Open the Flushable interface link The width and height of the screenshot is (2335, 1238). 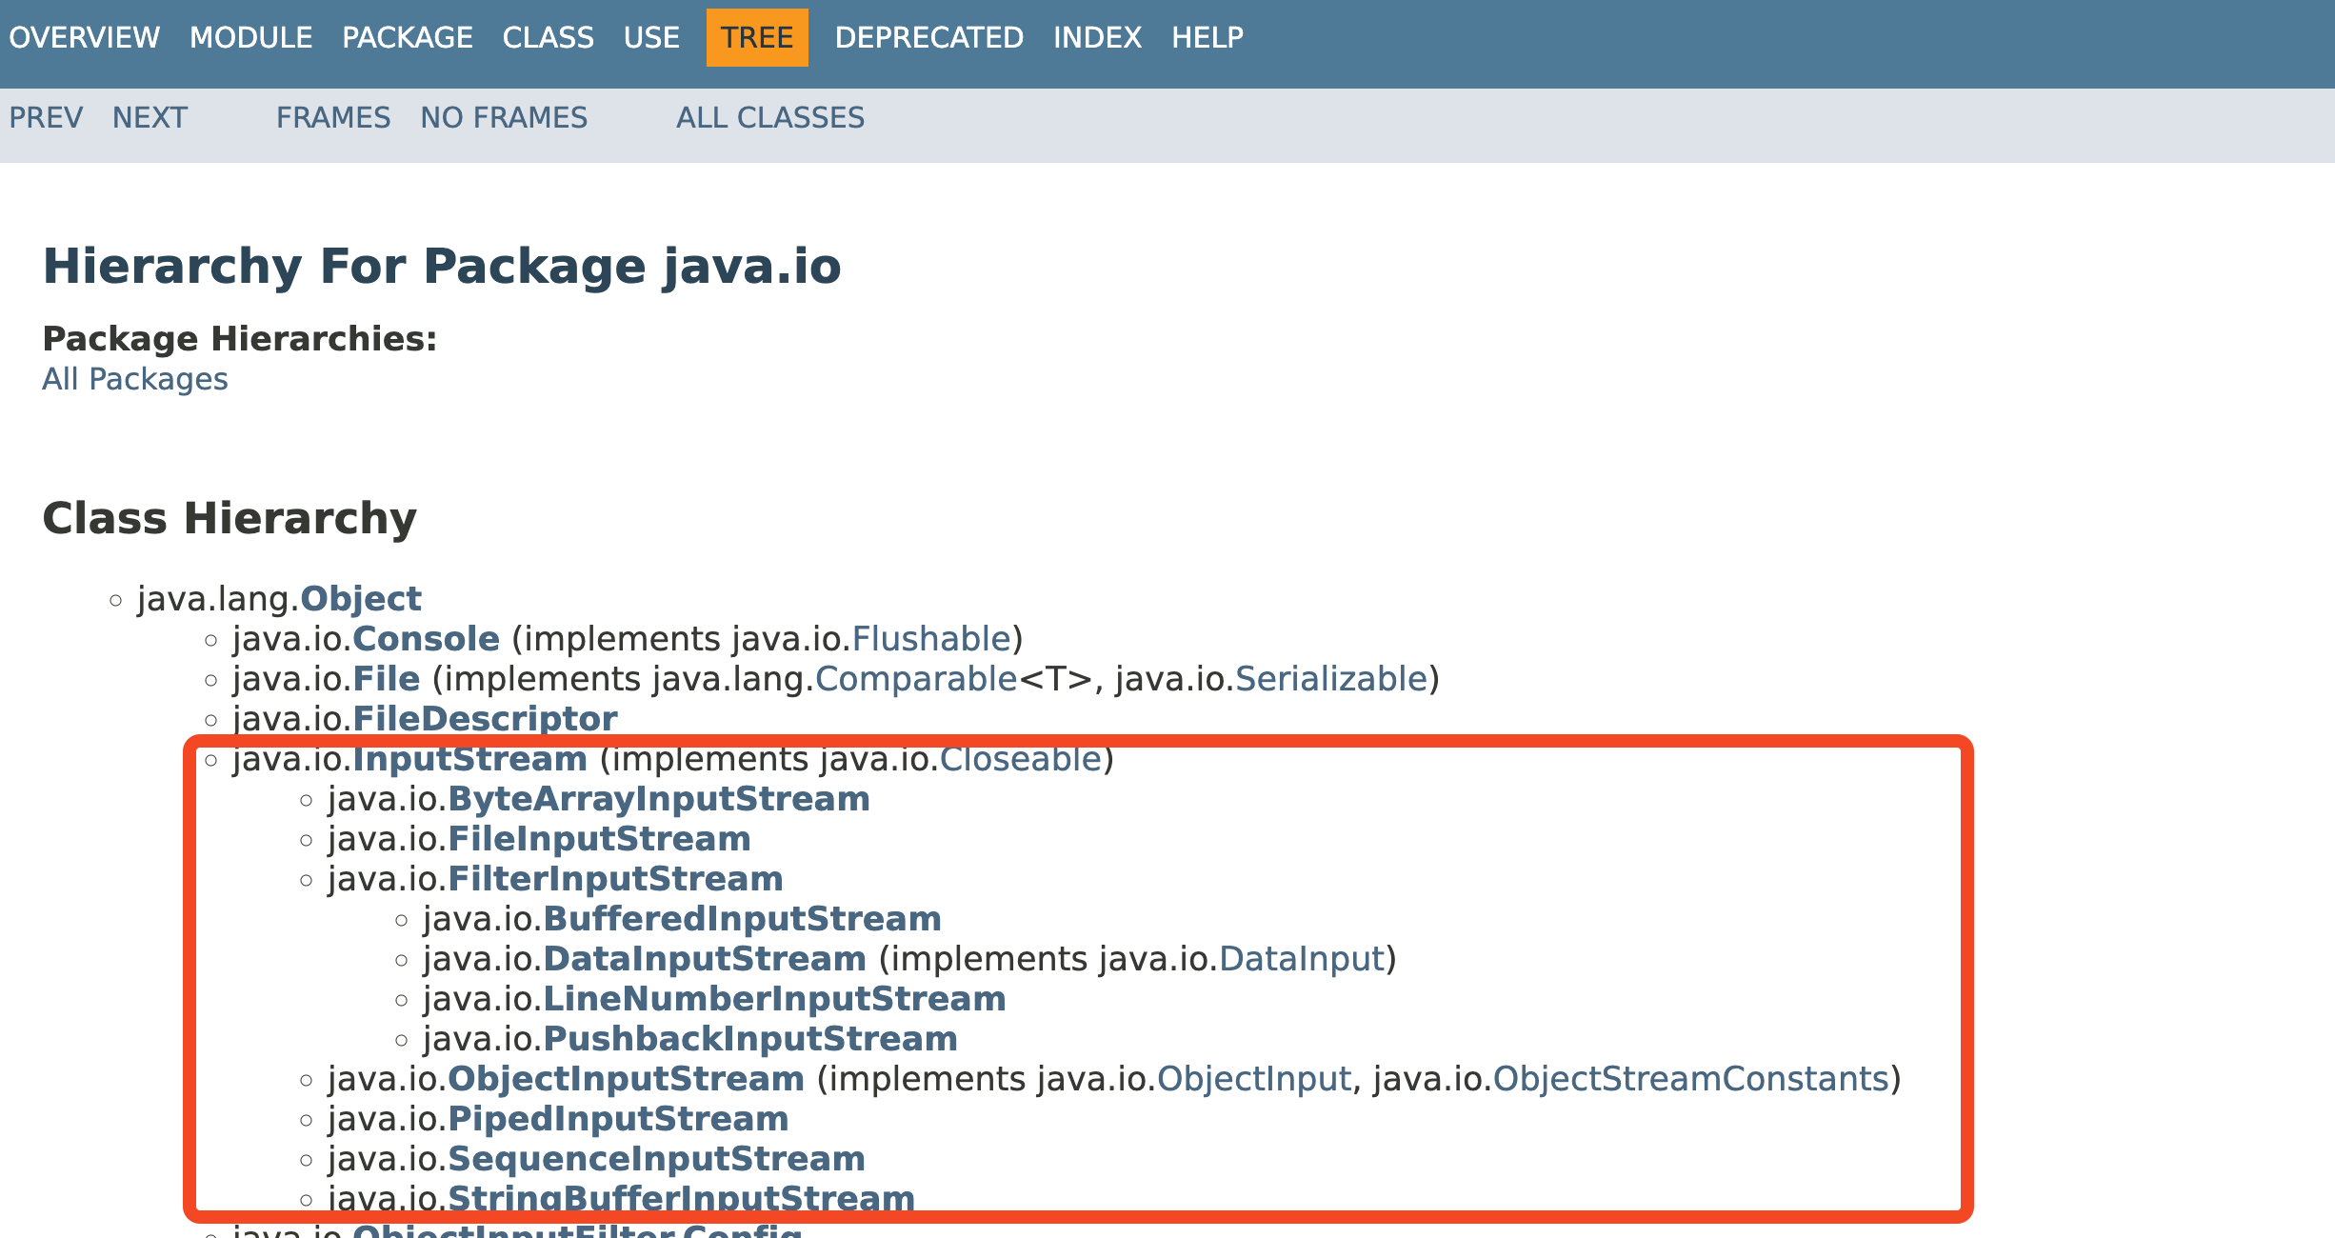[930, 639]
